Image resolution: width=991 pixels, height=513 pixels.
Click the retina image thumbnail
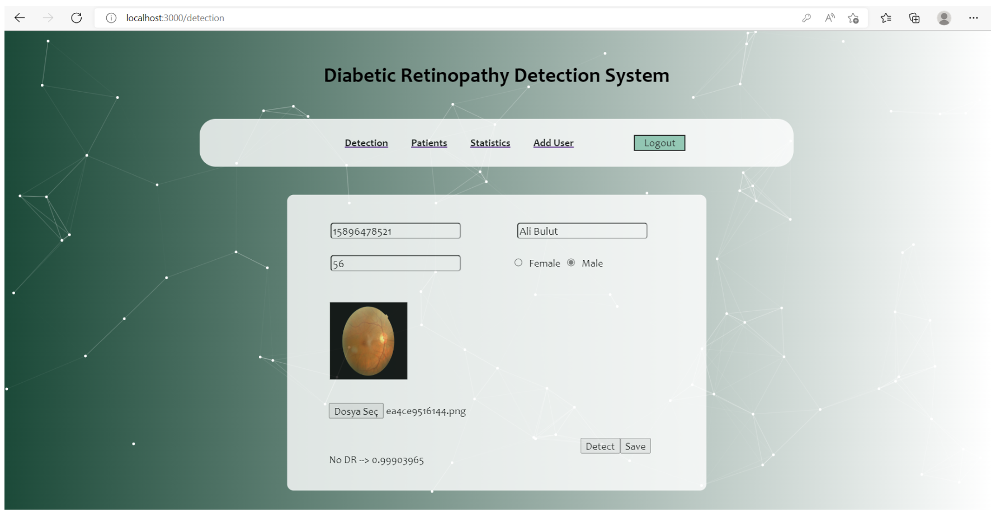click(368, 340)
